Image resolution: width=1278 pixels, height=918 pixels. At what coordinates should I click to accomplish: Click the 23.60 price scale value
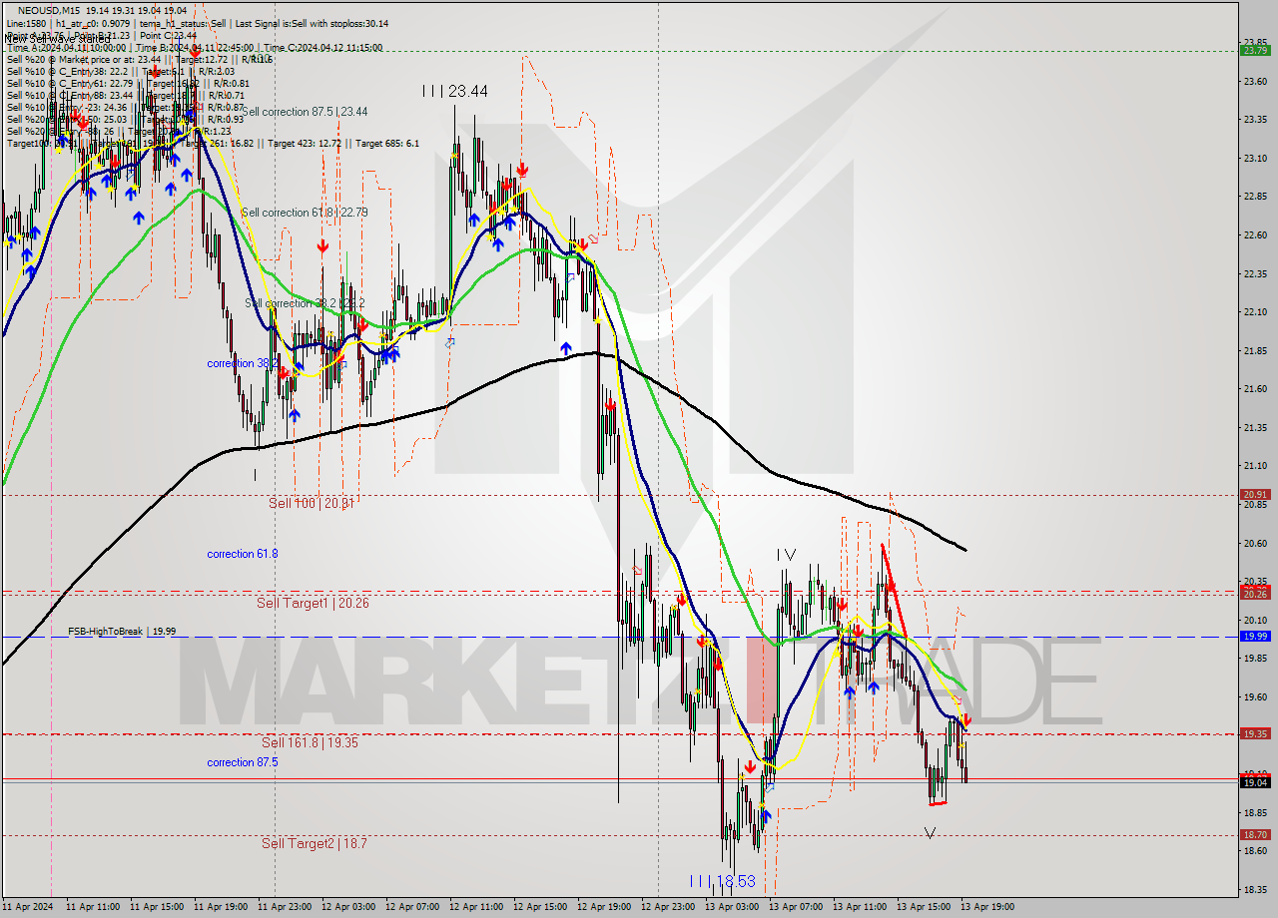pyautogui.click(x=1254, y=81)
